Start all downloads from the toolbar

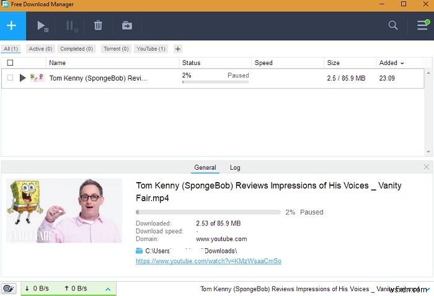(43, 26)
